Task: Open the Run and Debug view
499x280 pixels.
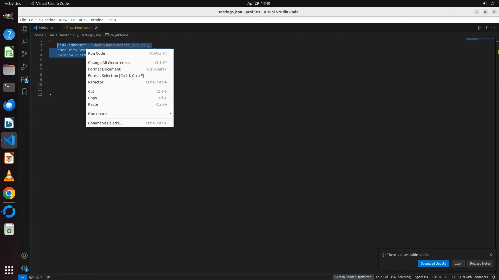Action: click(x=24, y=67)
